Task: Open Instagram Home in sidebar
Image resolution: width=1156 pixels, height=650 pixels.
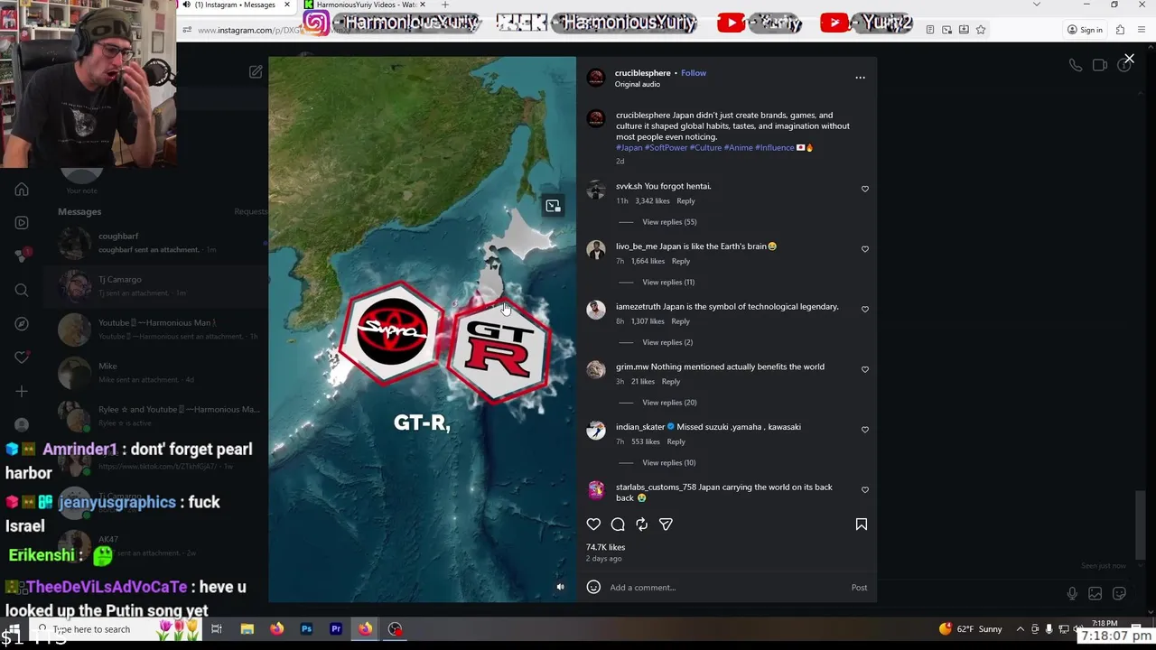Action: pyautogui.click(x=22, y=190)
